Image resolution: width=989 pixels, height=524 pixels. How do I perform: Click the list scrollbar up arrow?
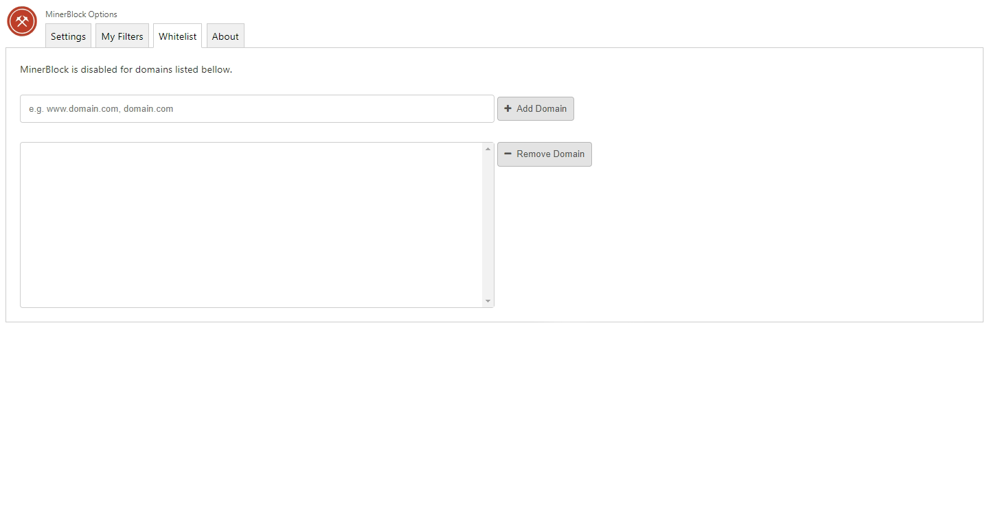488,149
